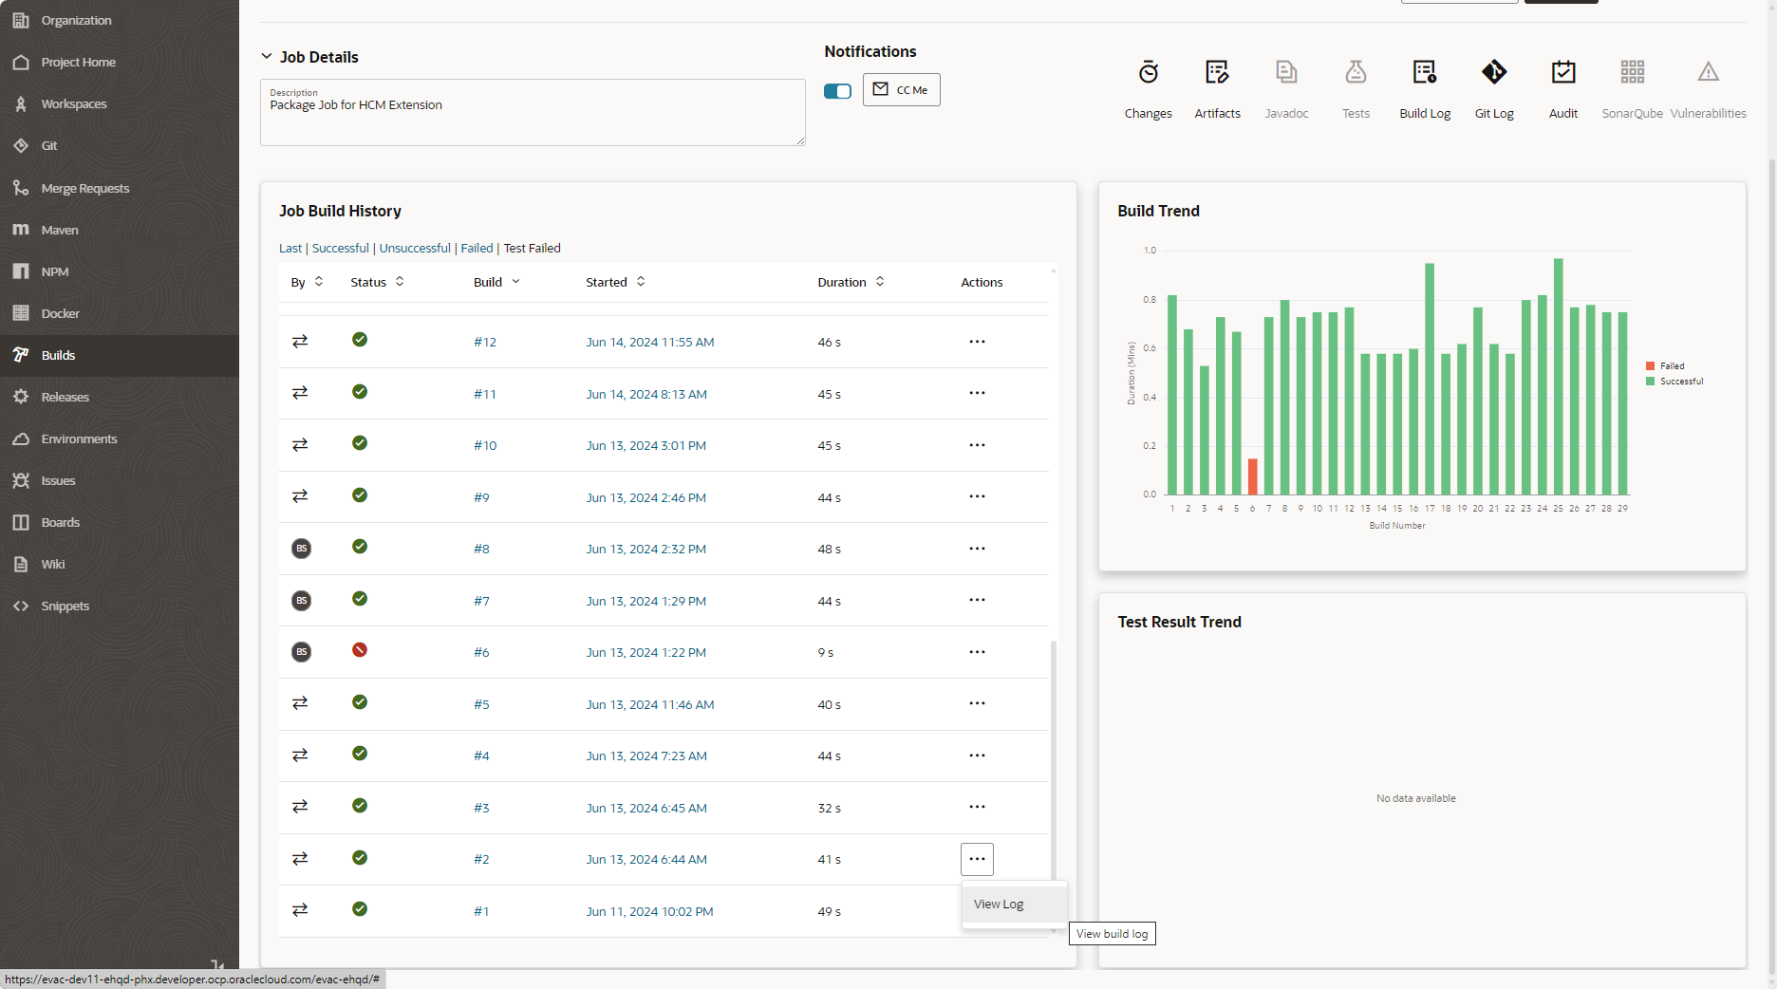
Task: Open the Build Log icon
Action: [x=1425, y=72]
